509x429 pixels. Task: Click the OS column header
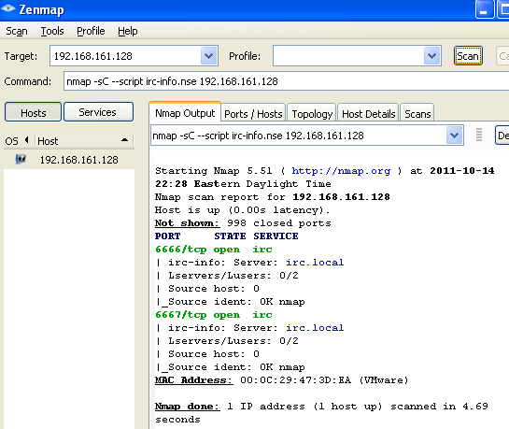(x=12, y=141)
